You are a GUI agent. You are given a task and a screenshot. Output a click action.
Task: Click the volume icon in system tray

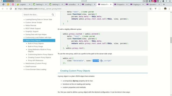(x=163, y=1)
